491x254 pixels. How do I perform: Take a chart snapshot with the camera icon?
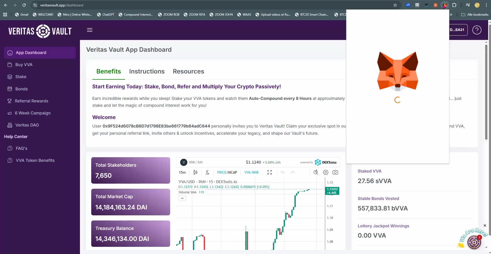pos(335,172)
